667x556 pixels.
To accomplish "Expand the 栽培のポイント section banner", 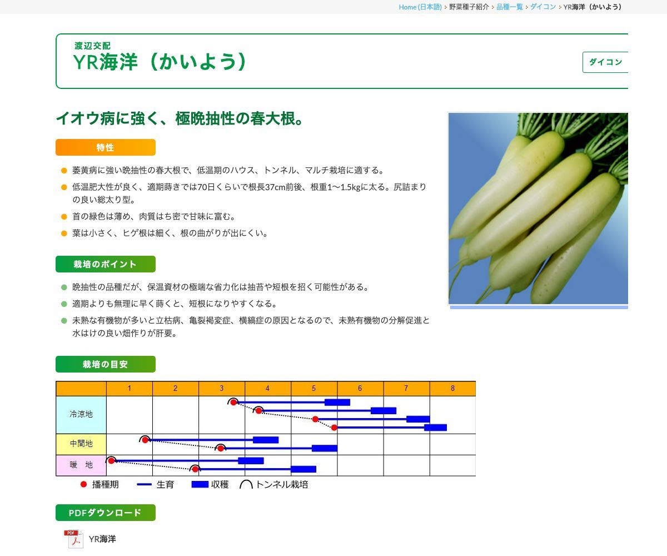I will tap(105, 264).
